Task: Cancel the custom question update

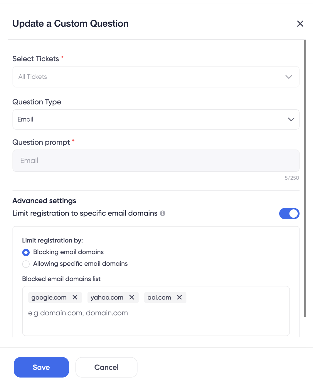Action: tap(106, 367)
